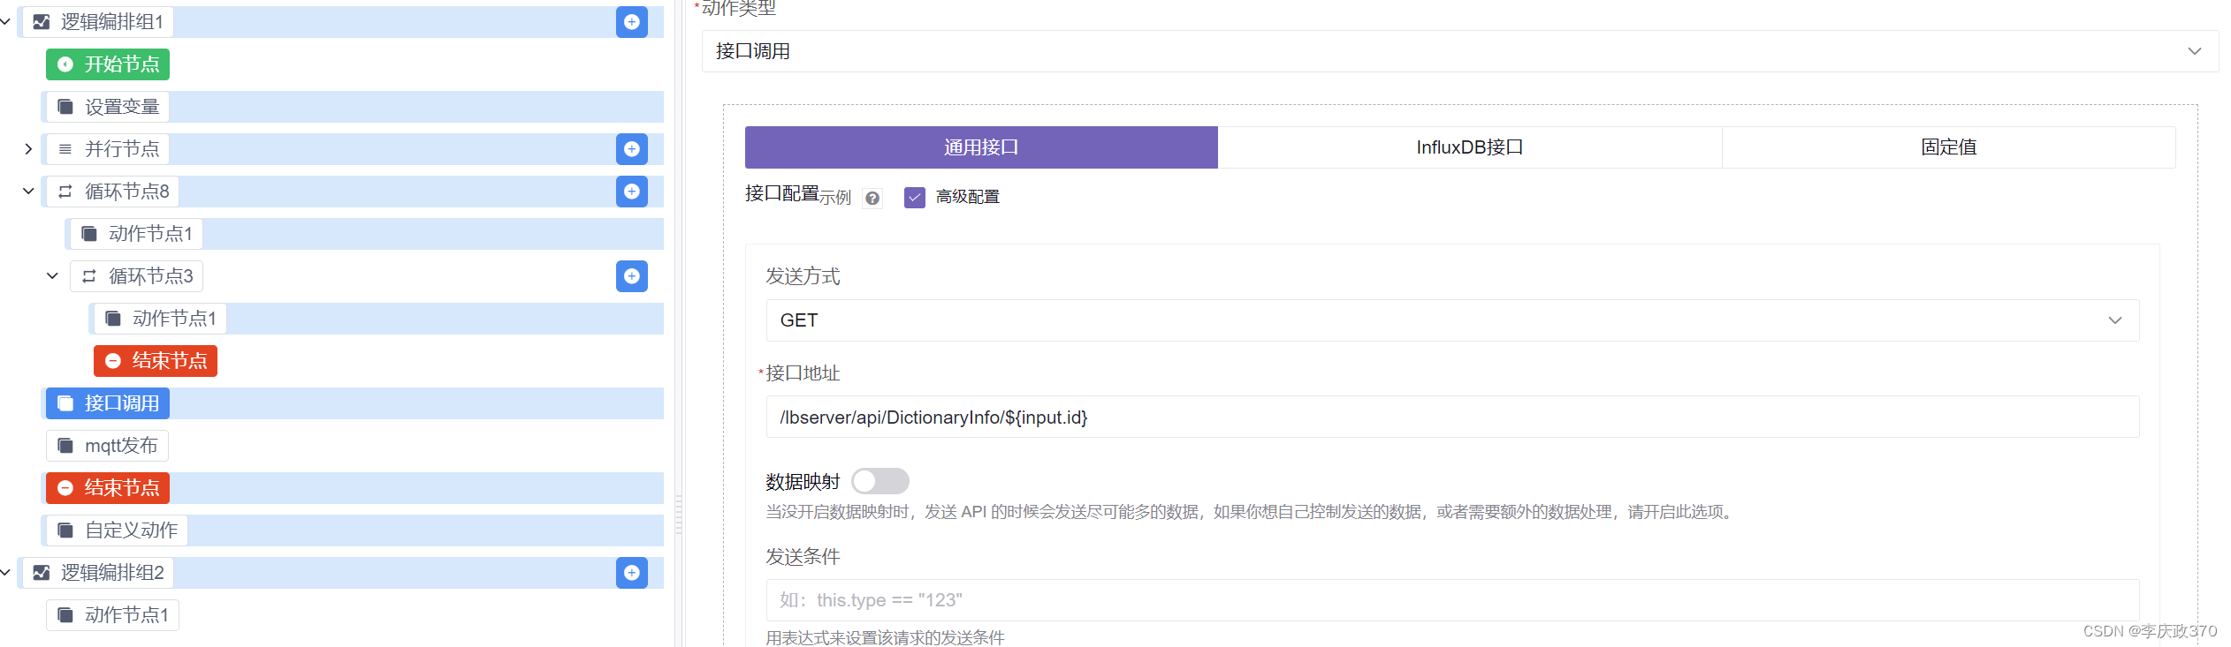Click the icon of 动作节点1 under 循环节点3
The height and width of the screenshot is (647, 2231).
click(113, 319)
